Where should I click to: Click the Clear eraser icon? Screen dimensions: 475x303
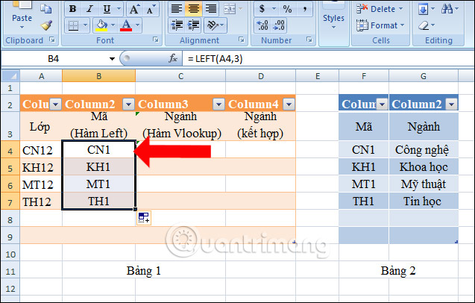coord(424,25)
